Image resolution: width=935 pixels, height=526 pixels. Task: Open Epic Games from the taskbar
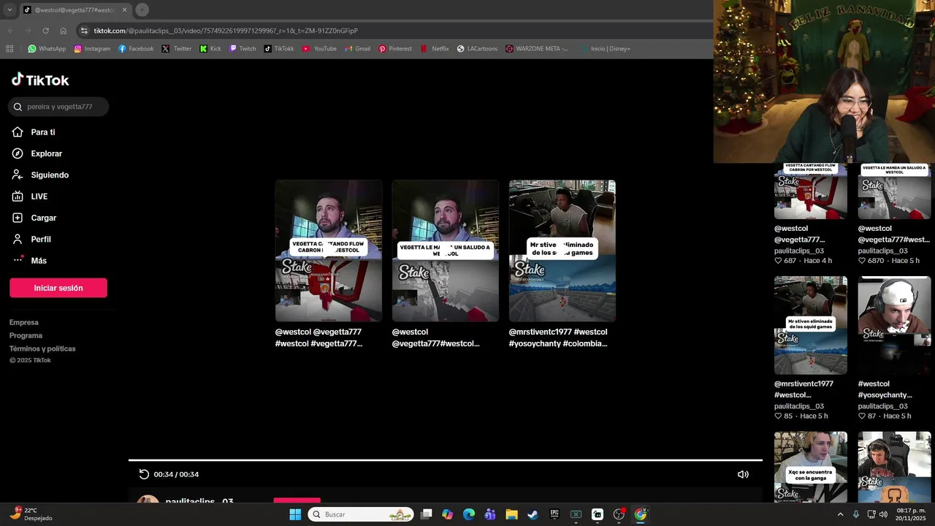(554, 514)
